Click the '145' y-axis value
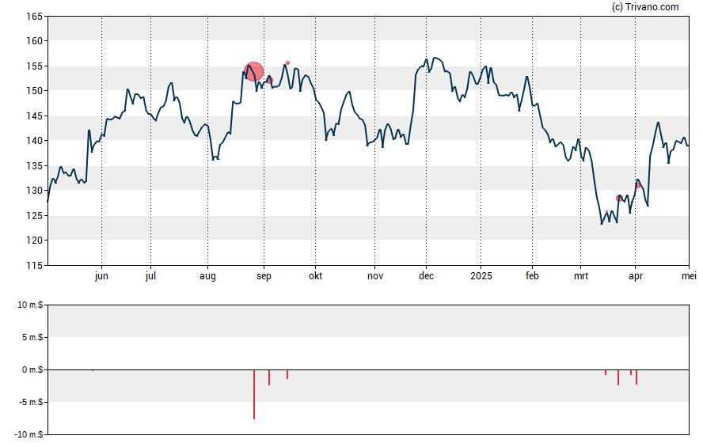 (35, 116)
